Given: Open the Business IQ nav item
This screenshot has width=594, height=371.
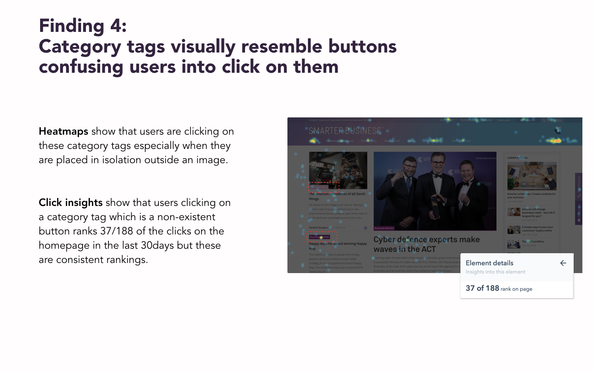Looking at the screenshot, I should point(392,141).
